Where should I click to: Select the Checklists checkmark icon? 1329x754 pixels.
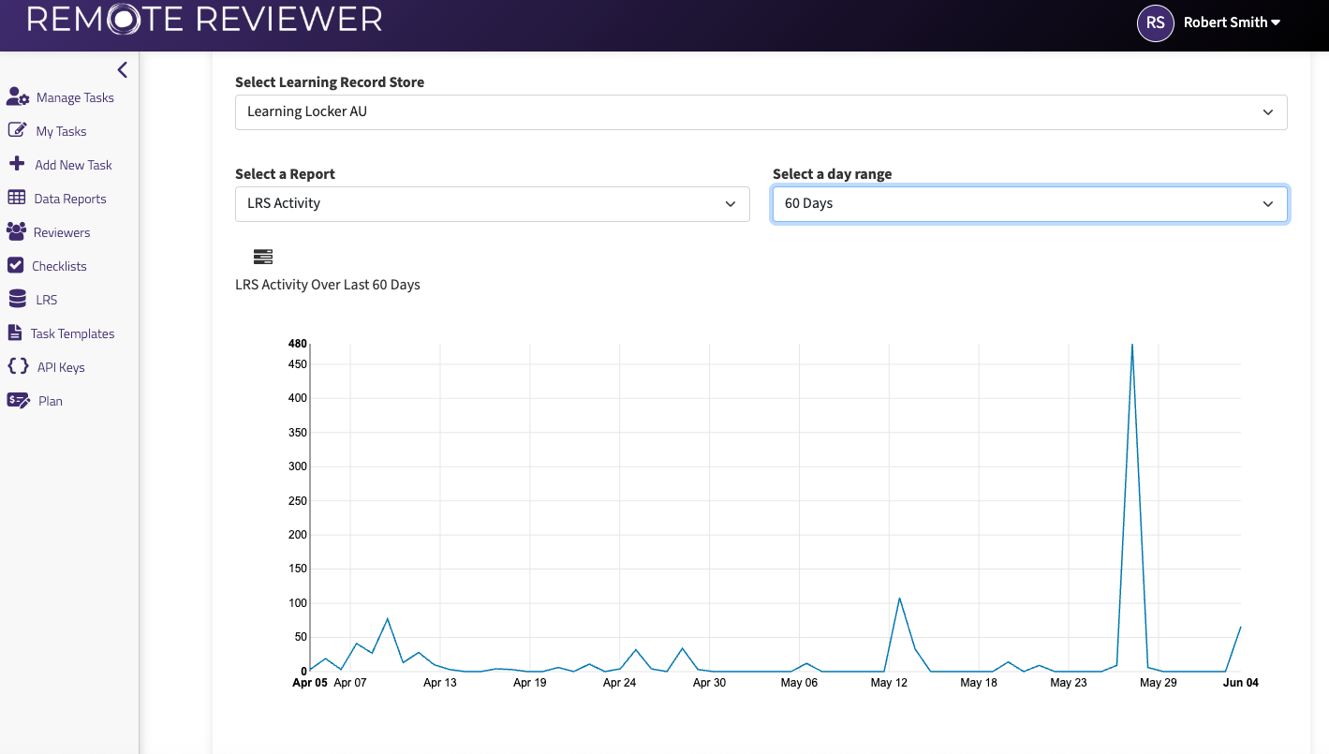(x=18, y=265)
